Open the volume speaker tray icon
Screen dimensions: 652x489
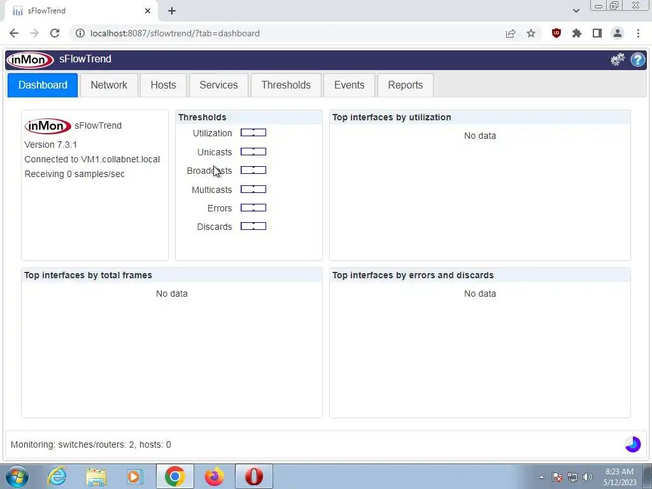(x=588, y=477)
